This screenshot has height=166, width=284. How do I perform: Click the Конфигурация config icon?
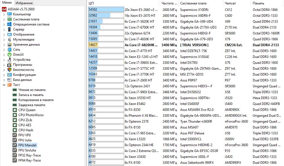tap(9, 75)
